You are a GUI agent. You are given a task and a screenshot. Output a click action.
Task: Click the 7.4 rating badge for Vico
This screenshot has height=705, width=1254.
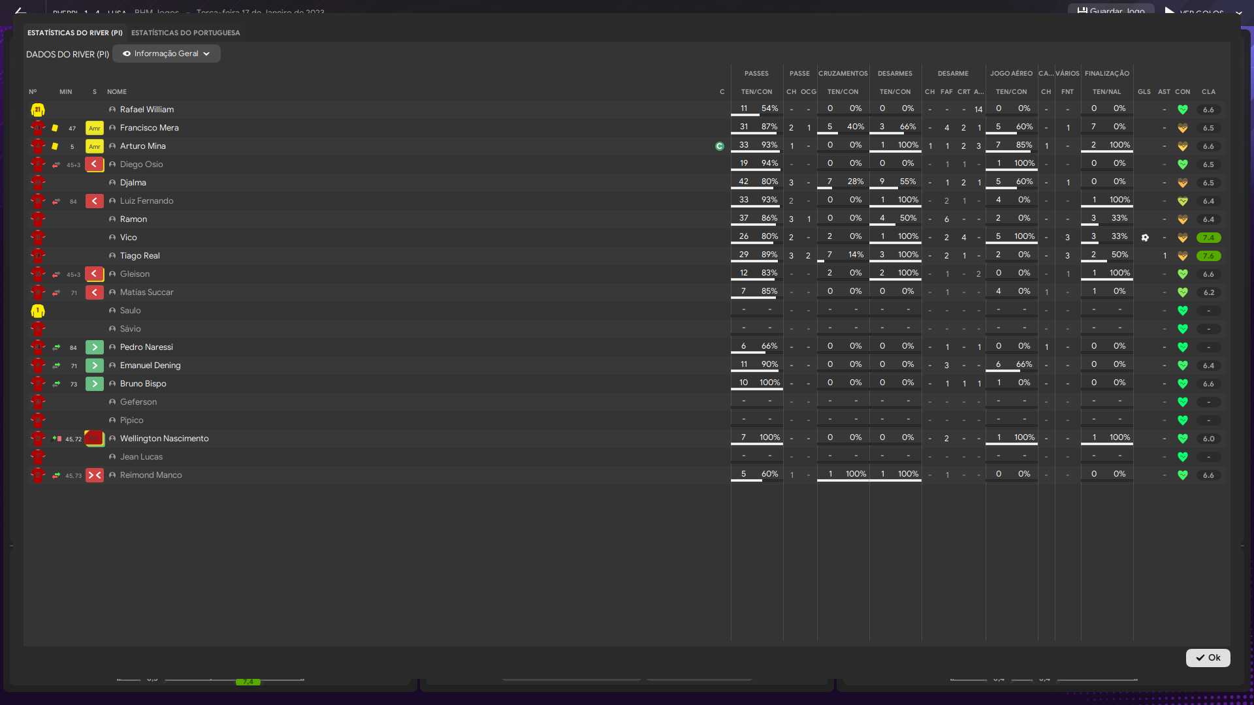pos(1209,238)
